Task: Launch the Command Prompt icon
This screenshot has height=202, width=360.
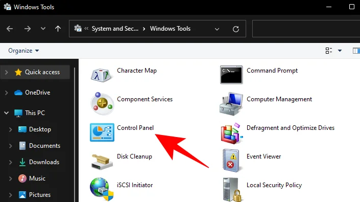Action: (231, 75)
